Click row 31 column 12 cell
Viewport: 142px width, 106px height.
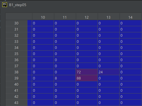tap(87, 29)
